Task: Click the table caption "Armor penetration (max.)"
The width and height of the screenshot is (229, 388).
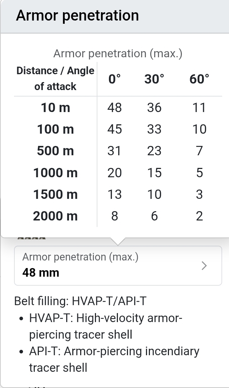Action: click(118, 54)
